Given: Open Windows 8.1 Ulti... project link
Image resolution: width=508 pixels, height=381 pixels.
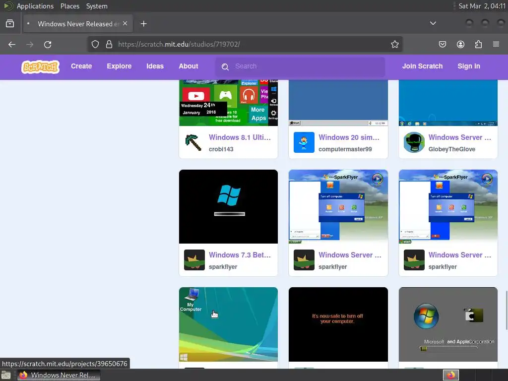Looking at the screenshot, I should coord(240,137).
